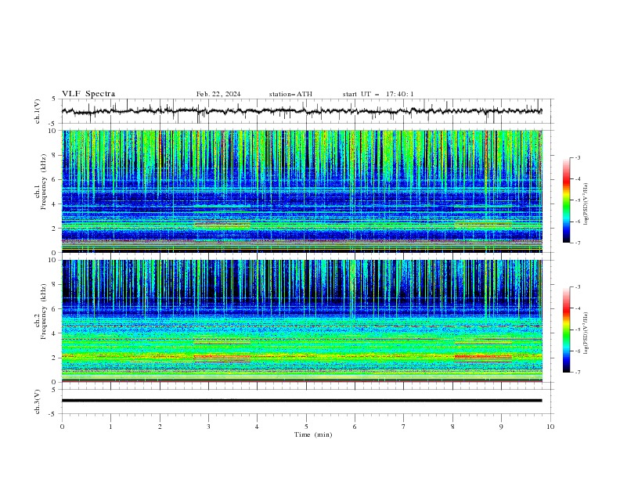Click inside the ch.2 spectrogram panel
The height and width of the screenshot is (479, 620).
[x=301, y=321]
